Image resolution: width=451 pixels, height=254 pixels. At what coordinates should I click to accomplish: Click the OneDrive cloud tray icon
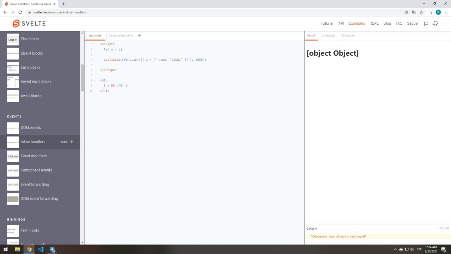pyautogui.click(x=401, y=249)
